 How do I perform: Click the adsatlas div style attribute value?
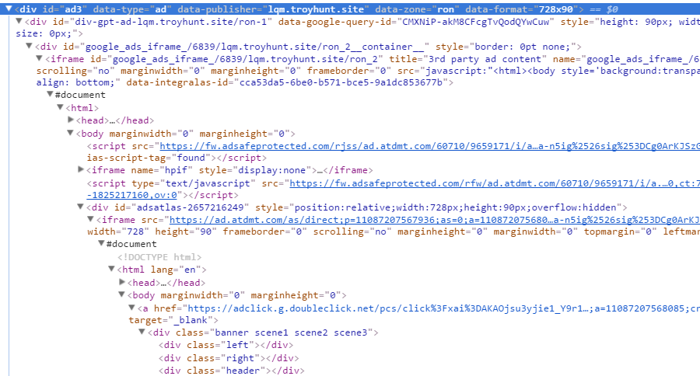455,207
